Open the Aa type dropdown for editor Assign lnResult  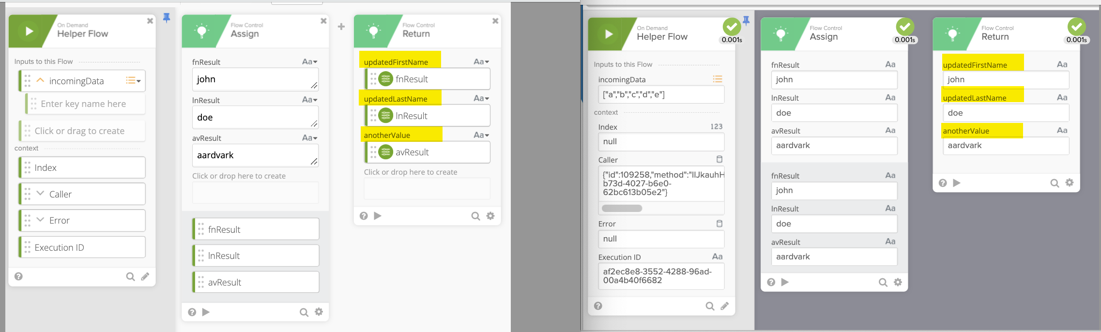pos(310,100)
